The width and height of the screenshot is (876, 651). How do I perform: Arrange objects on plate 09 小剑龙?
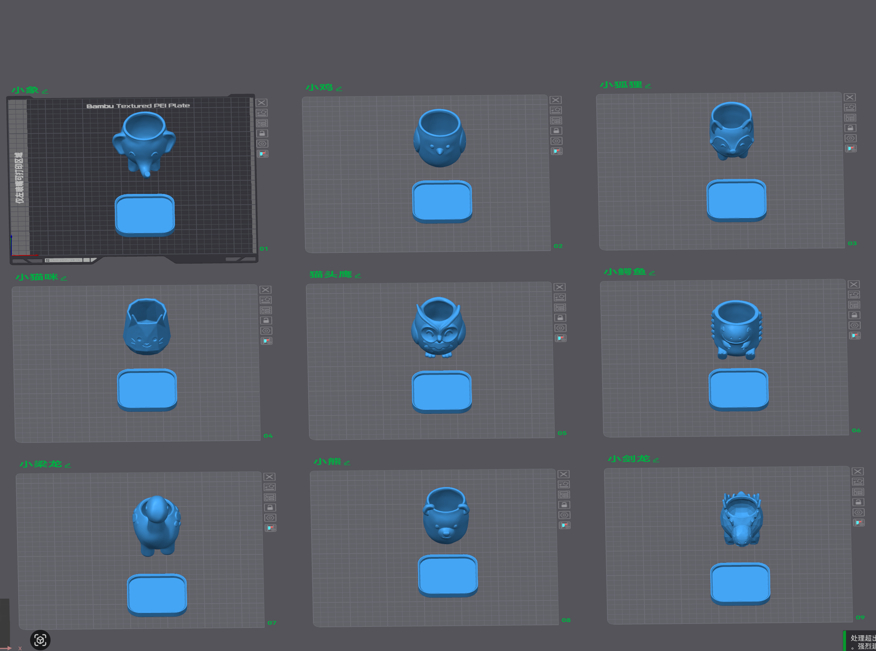pos(858,492)
